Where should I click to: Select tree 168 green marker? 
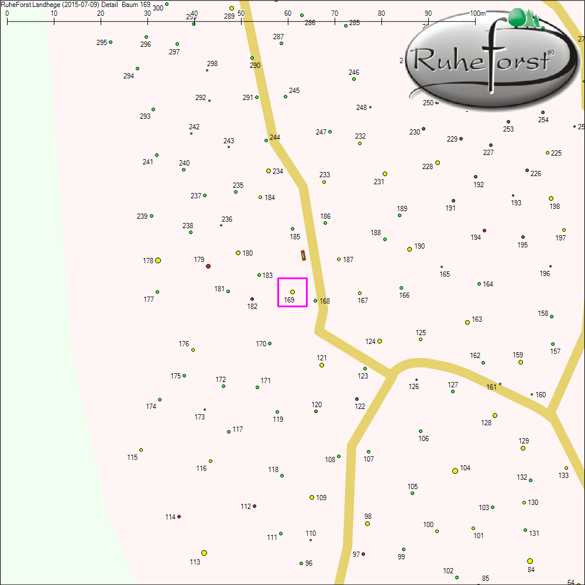tap(315, 301)
